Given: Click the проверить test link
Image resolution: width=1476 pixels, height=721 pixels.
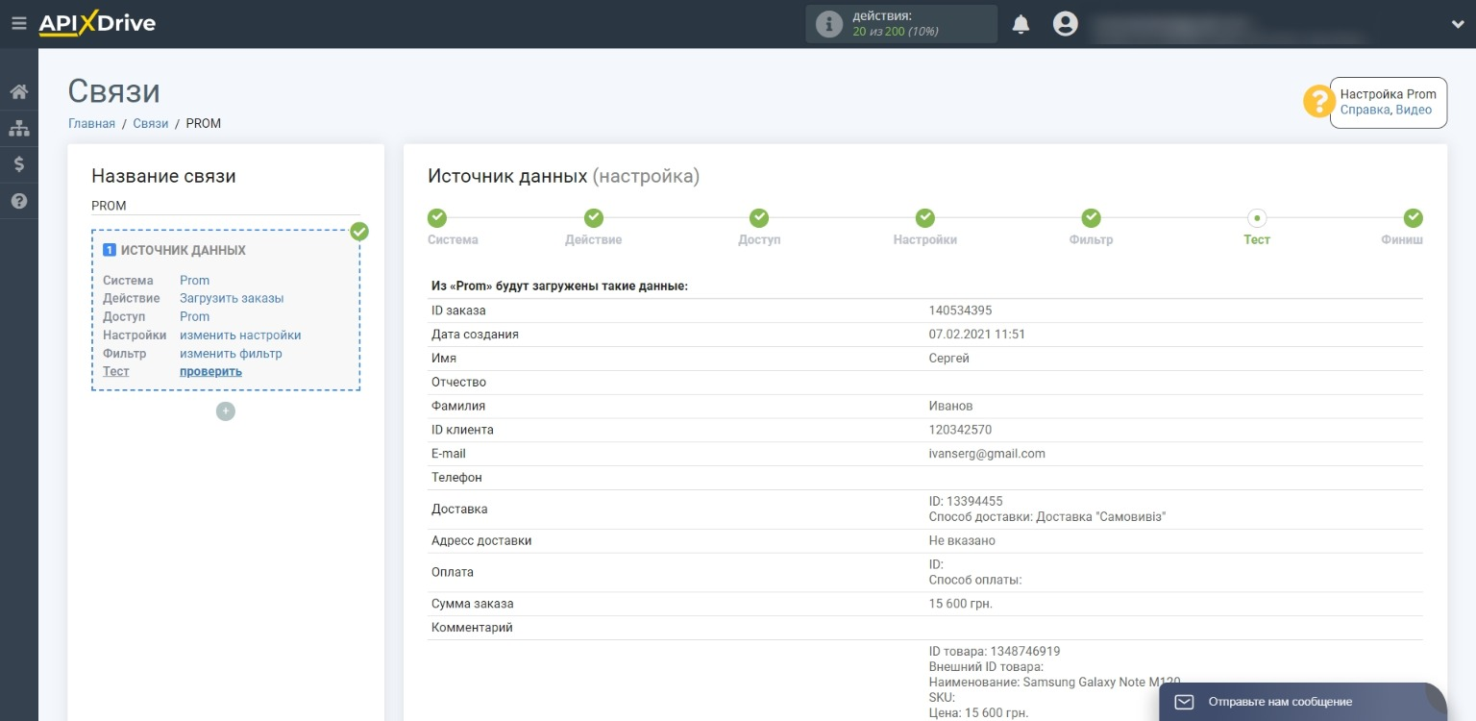Looking at the screenshot, I should [x=210, y=371].
